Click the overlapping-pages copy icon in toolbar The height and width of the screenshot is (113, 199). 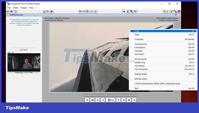(48, 11)
